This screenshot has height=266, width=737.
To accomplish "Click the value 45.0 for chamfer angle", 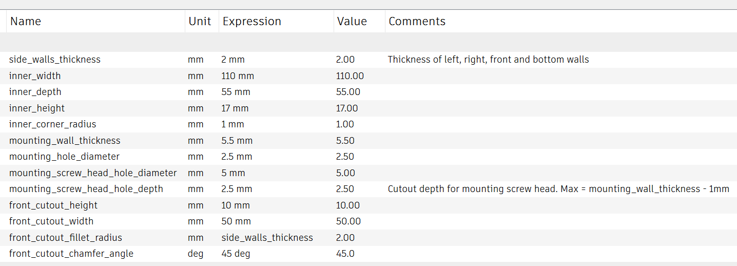I will [x=345, y=254].
